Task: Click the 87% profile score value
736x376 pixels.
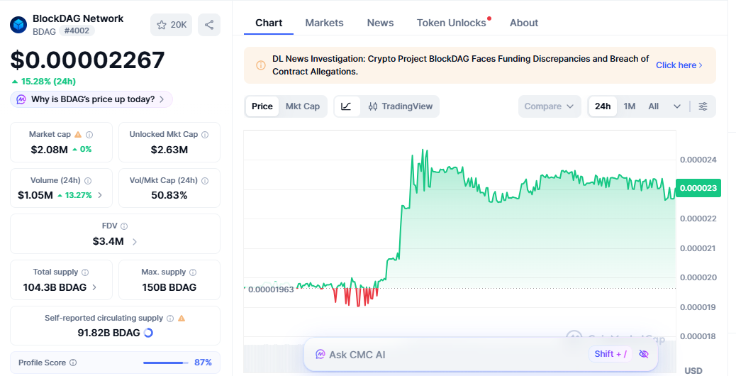Action: [x=203, y=363]
